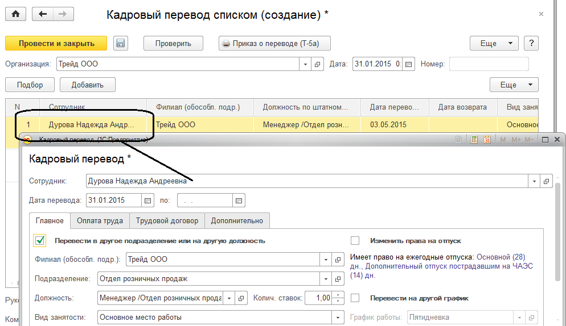
Task: Open the Организация record via its open icon
Action: click(317, 64)
